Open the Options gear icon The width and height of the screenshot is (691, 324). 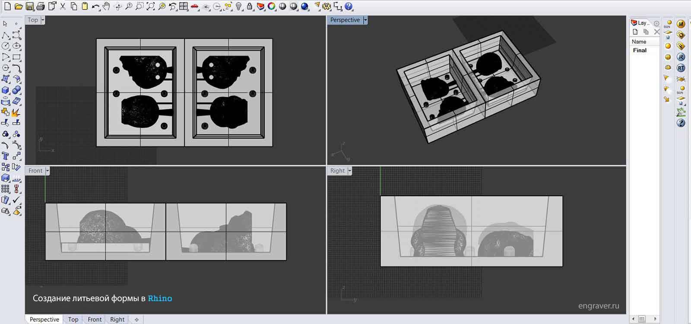pyautogui.click(x=326, y=6)
